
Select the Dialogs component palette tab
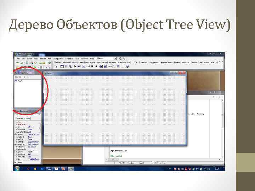pyautogui.click(x=206, y=63)
